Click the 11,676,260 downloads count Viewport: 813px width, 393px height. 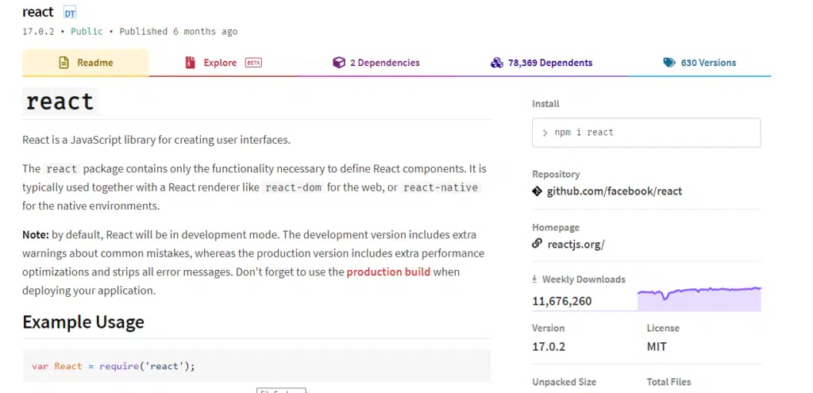tap(562, 301)
